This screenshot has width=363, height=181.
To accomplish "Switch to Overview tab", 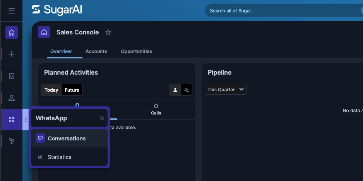I will point(61,51).
